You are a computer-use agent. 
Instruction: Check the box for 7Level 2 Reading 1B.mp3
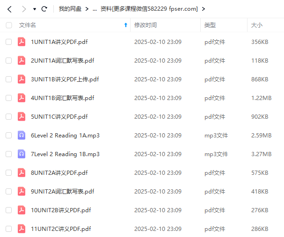coord(9,154)
